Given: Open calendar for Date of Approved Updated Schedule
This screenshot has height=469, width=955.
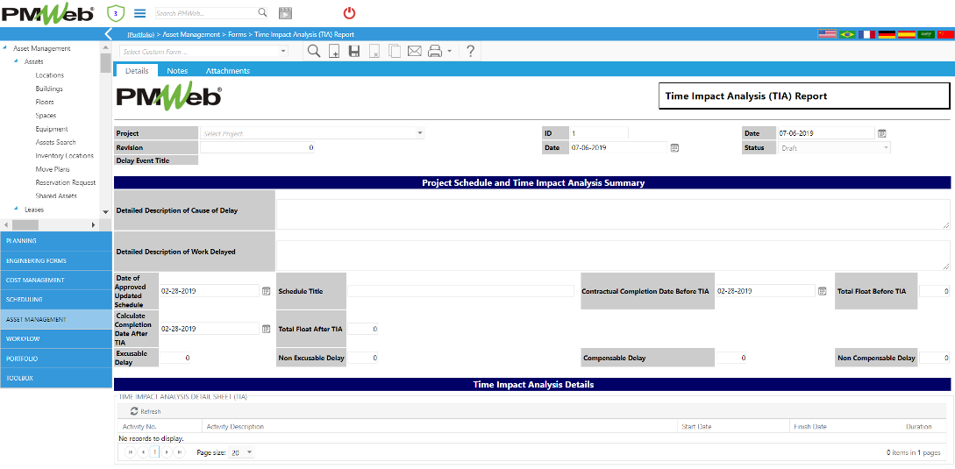Looking at the screenshot, I should coord(266,291).
